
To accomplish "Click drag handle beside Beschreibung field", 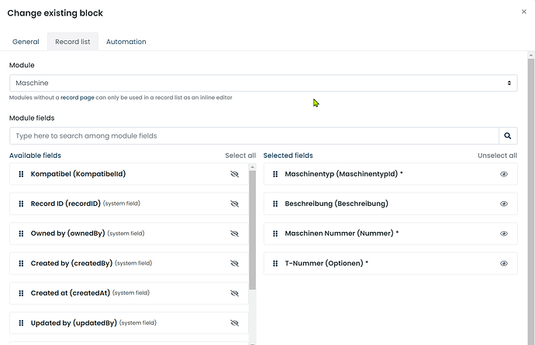I will coord(275,203).
